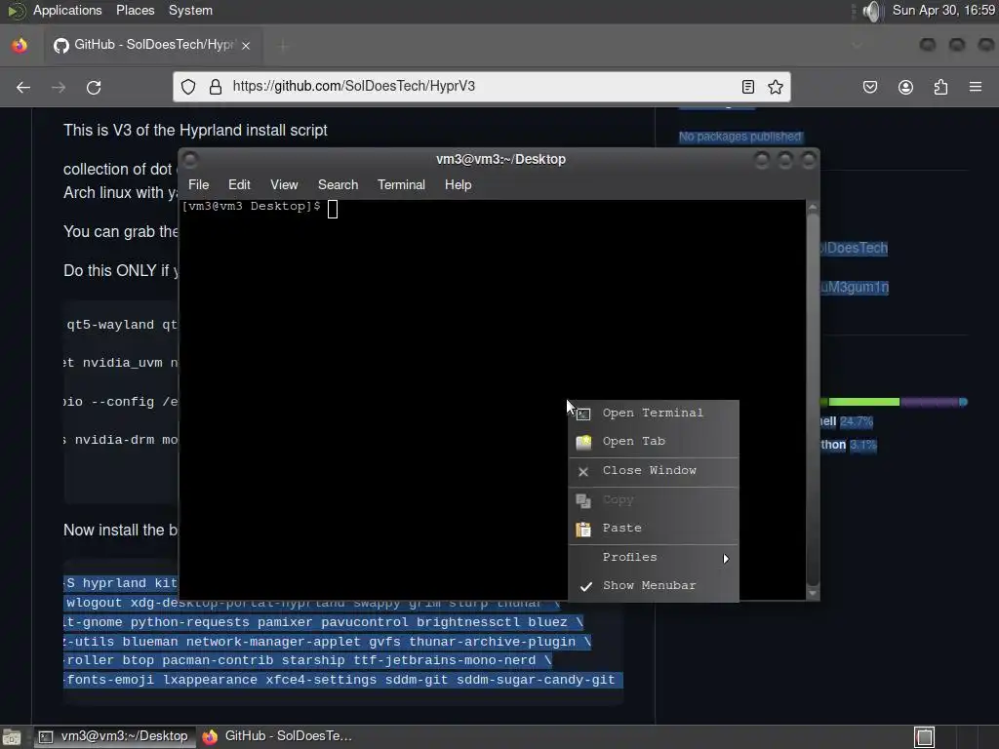Click the show desktop icon in bottom panel

coord(12,737)
